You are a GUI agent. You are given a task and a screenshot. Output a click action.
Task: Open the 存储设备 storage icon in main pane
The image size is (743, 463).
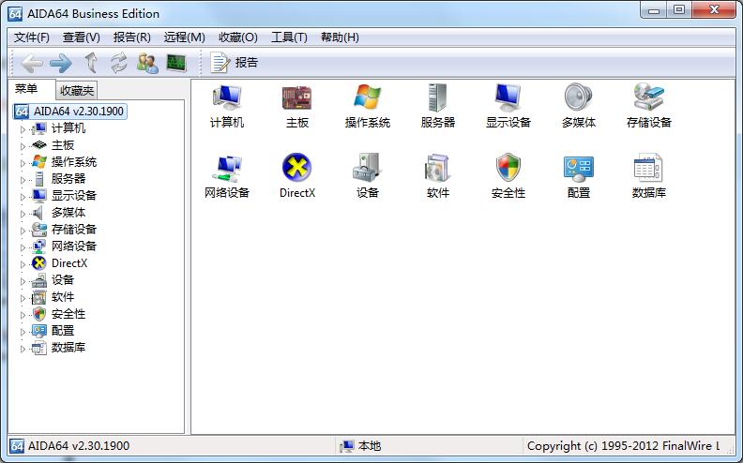click(648, 97)
